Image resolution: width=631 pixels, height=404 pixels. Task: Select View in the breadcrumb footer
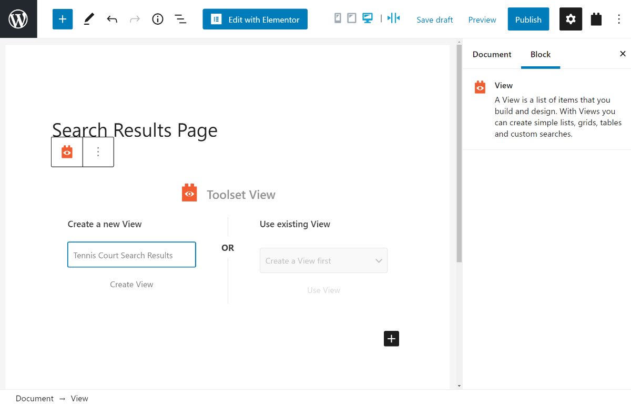click(x=79, y=398)
